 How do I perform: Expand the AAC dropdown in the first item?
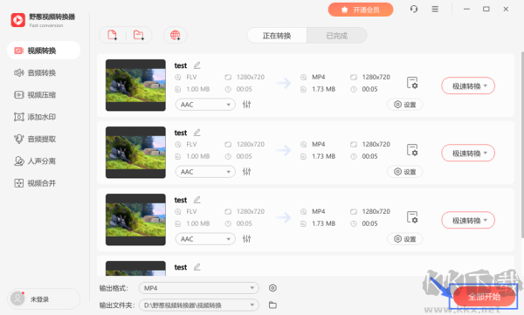click(205, 105)
